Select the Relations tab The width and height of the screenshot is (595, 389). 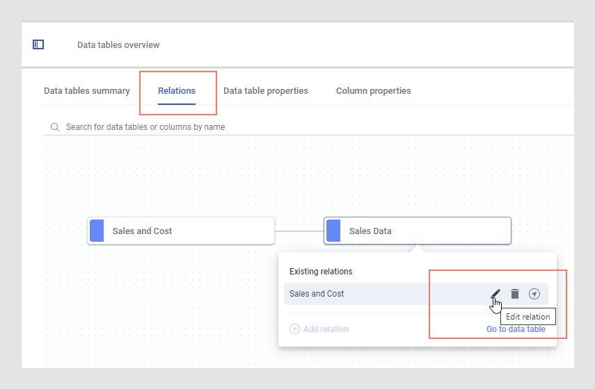(x=177, y=91)
